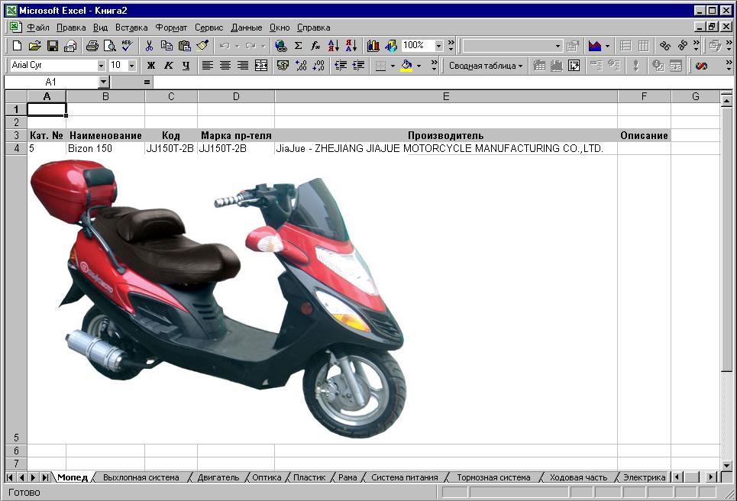The image size is (737, 501).
Task: Open the borders dropdown arrow
Action: [393, 66]
